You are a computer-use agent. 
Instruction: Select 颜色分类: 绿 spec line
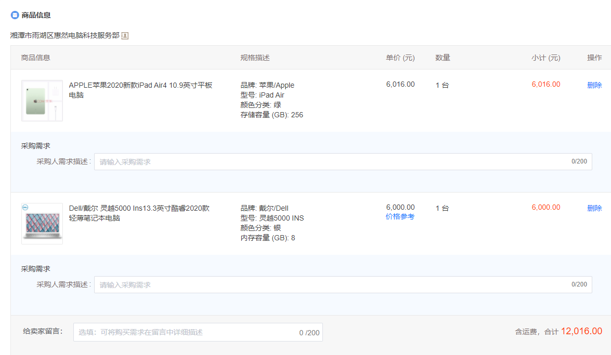(261, 105)
